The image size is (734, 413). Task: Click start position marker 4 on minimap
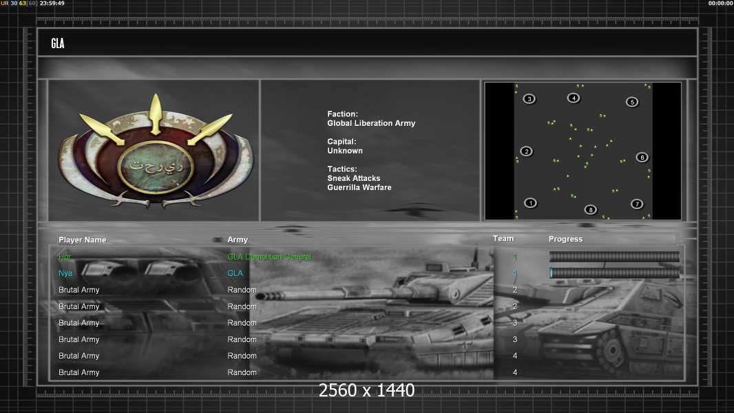pyautogui.click(x=574, y=98)
